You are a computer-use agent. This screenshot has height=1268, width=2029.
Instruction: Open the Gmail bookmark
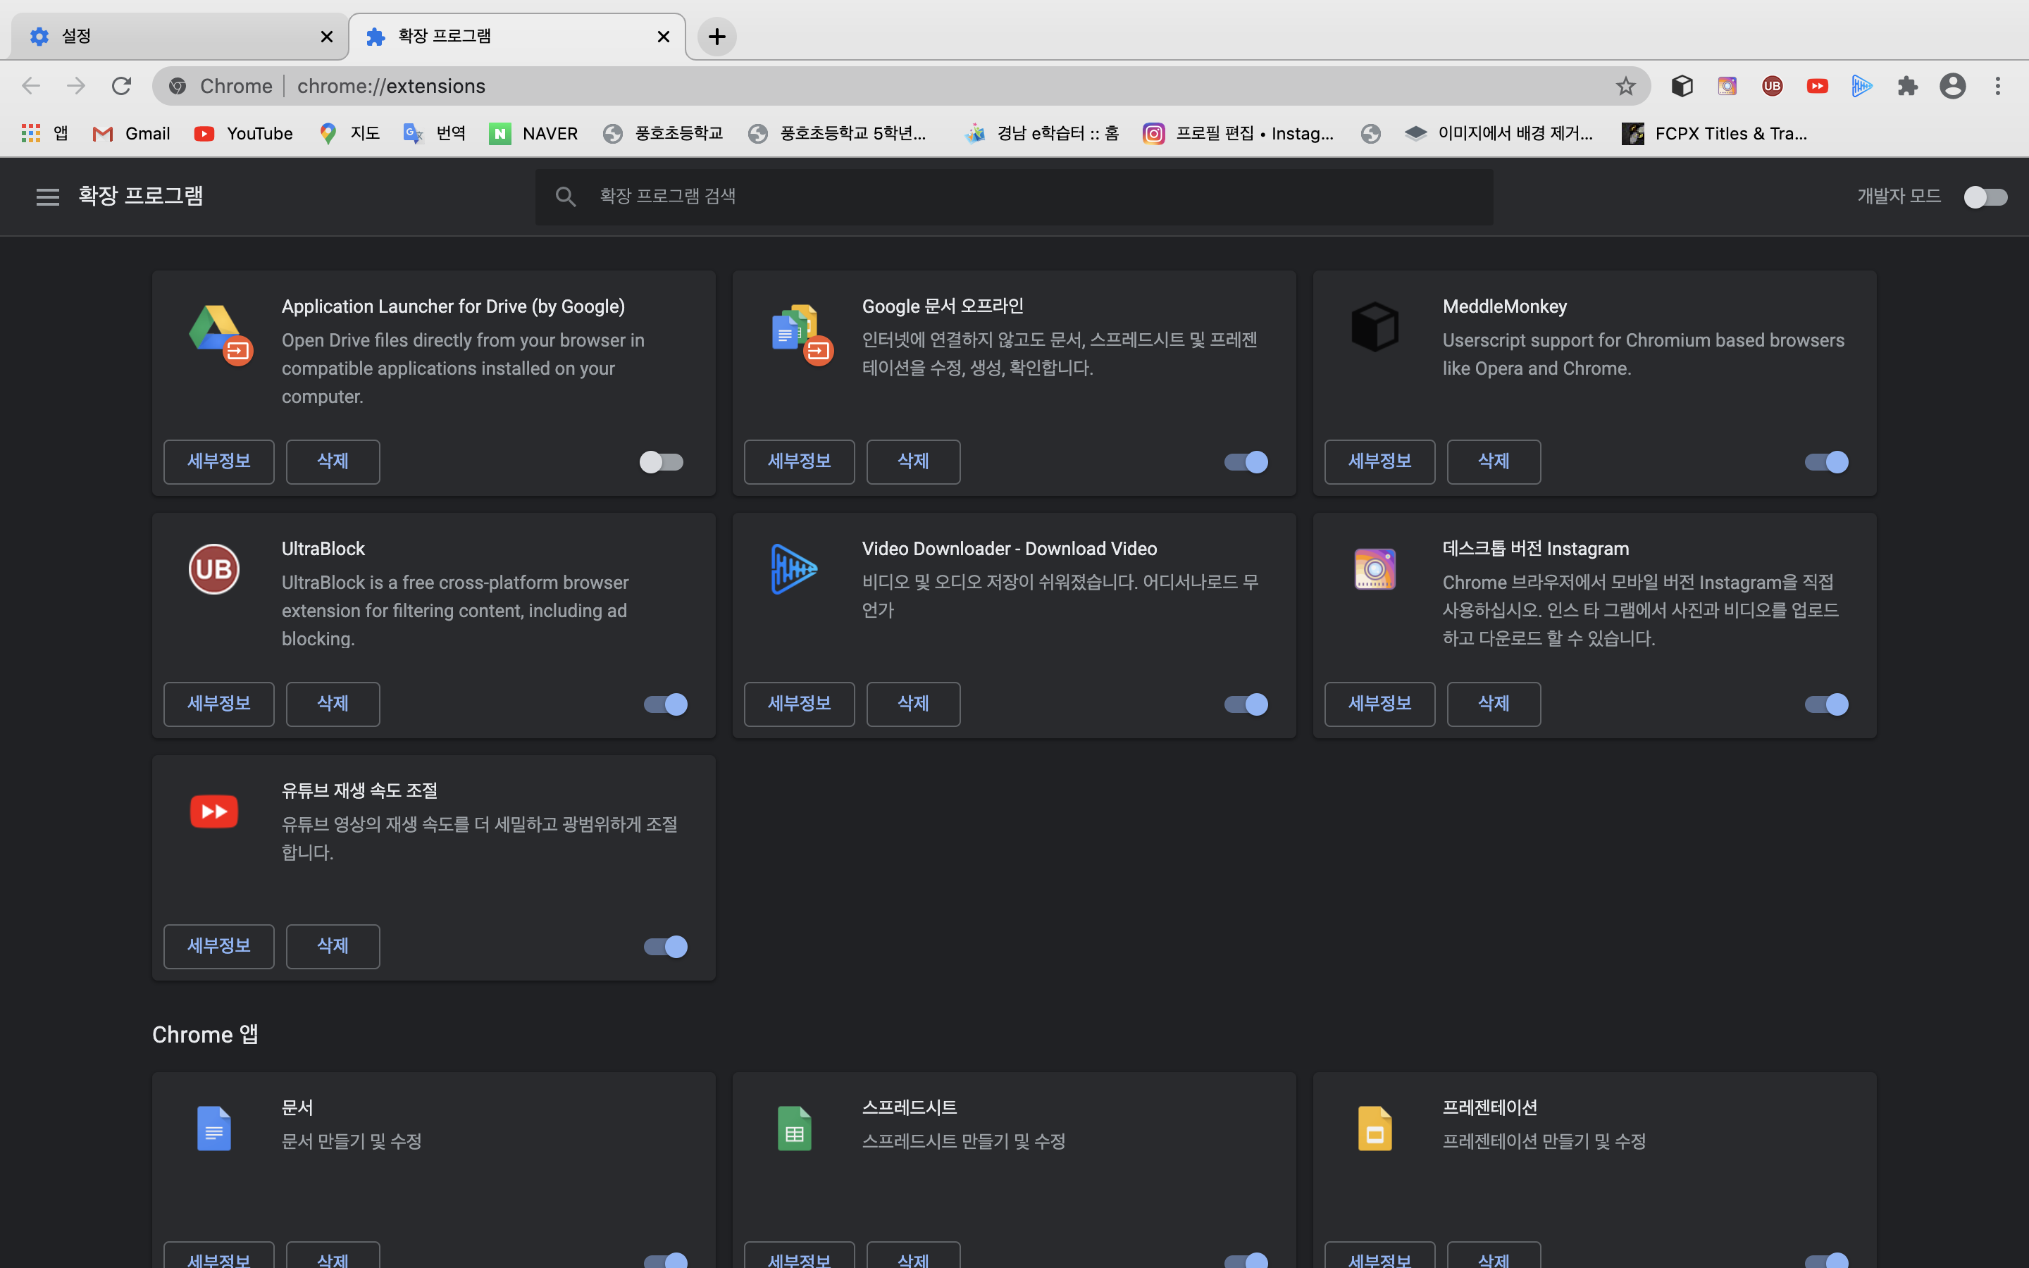pyautogui.click(x=132, y=133)
